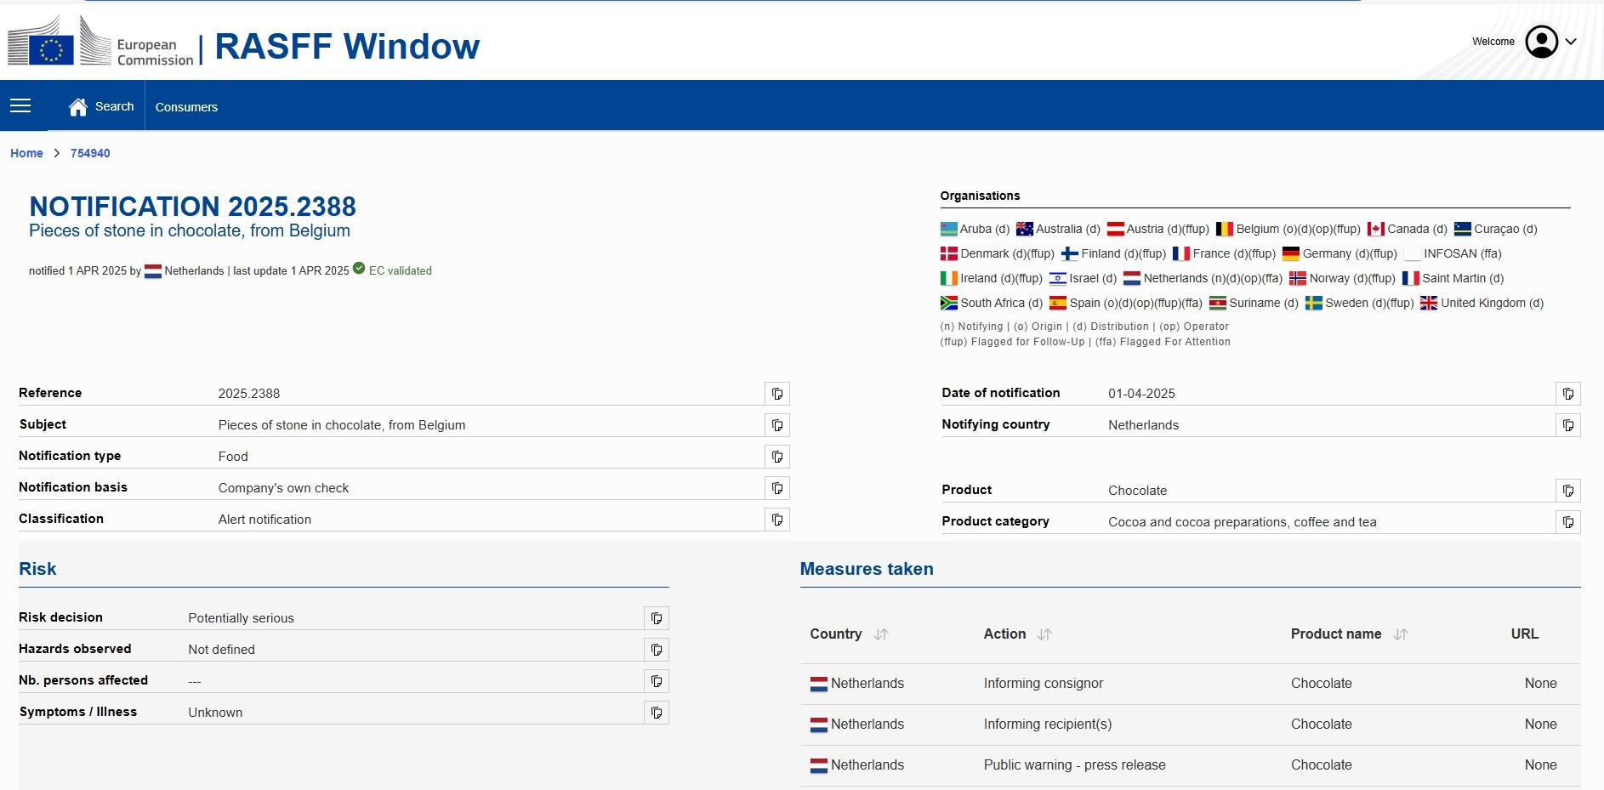1604x790 pixels.
Task: Copy the Notifying country value
Action: click(x=1567, y=425)
